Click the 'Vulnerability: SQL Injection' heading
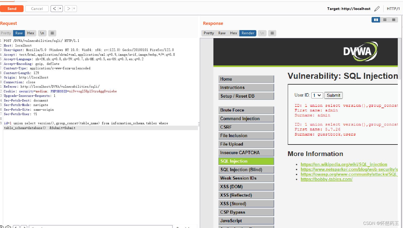403x228 pixels. pyautogui.click(x=343, y=76)
